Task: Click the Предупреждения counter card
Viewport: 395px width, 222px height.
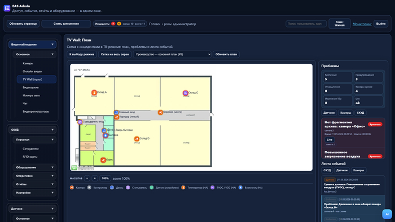Action: point(368,77)
